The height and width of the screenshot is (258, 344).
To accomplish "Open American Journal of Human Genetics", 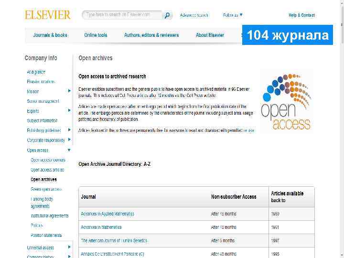I will pos(114,240).
